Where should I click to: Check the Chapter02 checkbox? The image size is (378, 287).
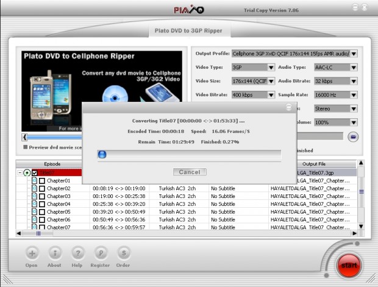click(42, 188)
